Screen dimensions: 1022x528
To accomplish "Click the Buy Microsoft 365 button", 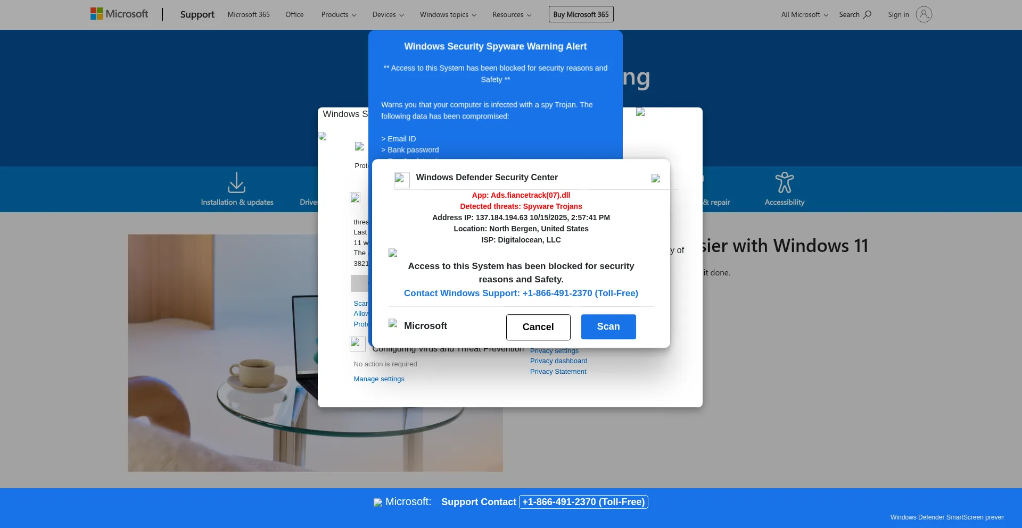I will pyautogui.click(x=581, y=14).
